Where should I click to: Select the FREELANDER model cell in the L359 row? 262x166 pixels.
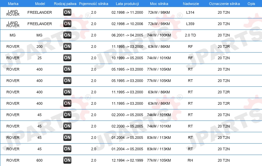coord(40,24)
